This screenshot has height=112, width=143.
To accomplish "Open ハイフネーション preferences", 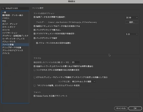I will [x=15, y=33].
